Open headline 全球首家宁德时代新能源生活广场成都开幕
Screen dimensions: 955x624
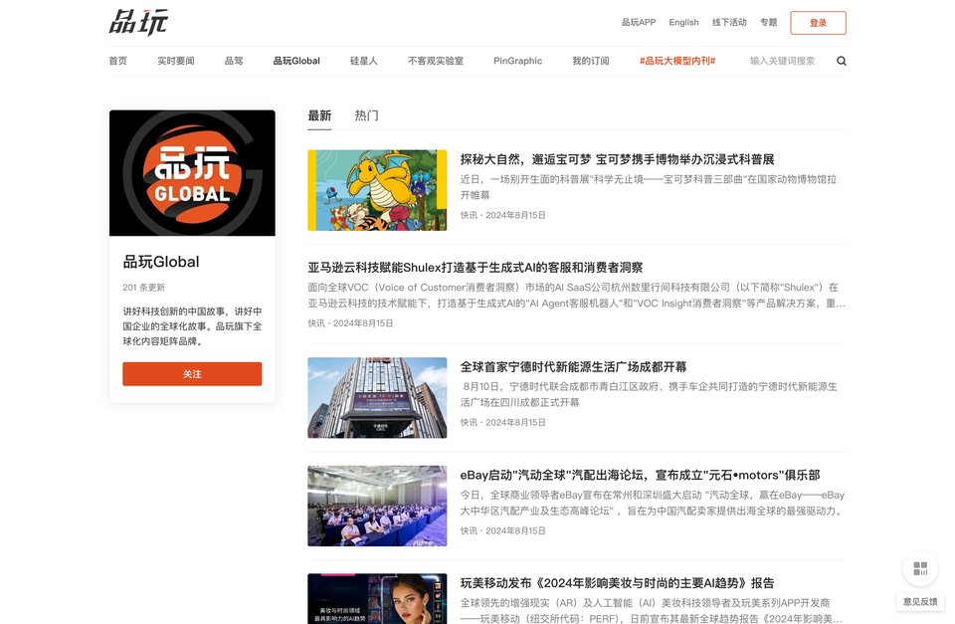coord(573,367)
